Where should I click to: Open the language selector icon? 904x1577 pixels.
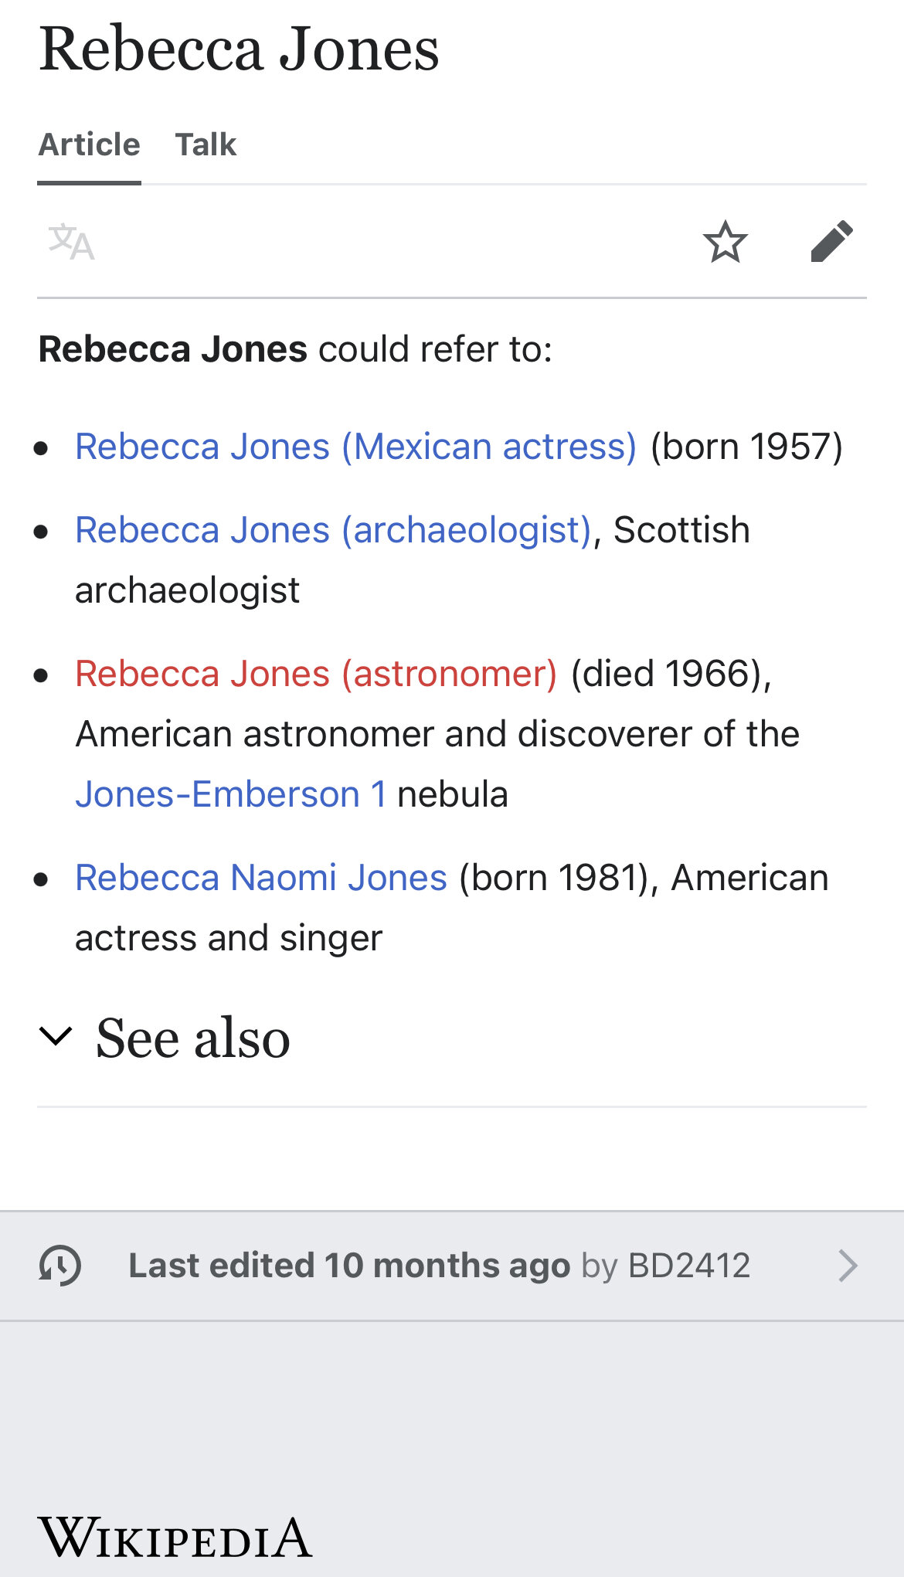click(x=71, y=243)
